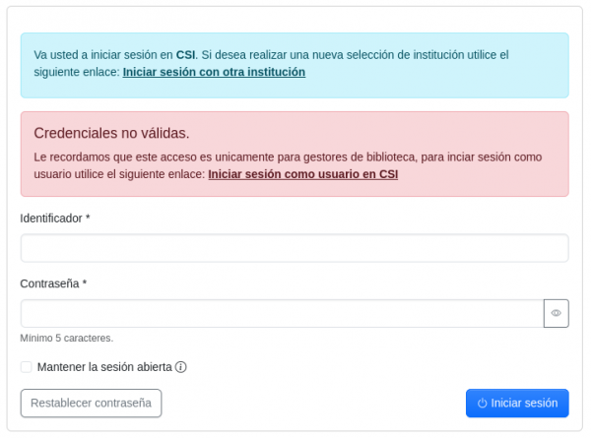The width and height of the screenshot is (591, 438).
Task: Click required asterisk next to Contraseña
Action: pos(85,283)
